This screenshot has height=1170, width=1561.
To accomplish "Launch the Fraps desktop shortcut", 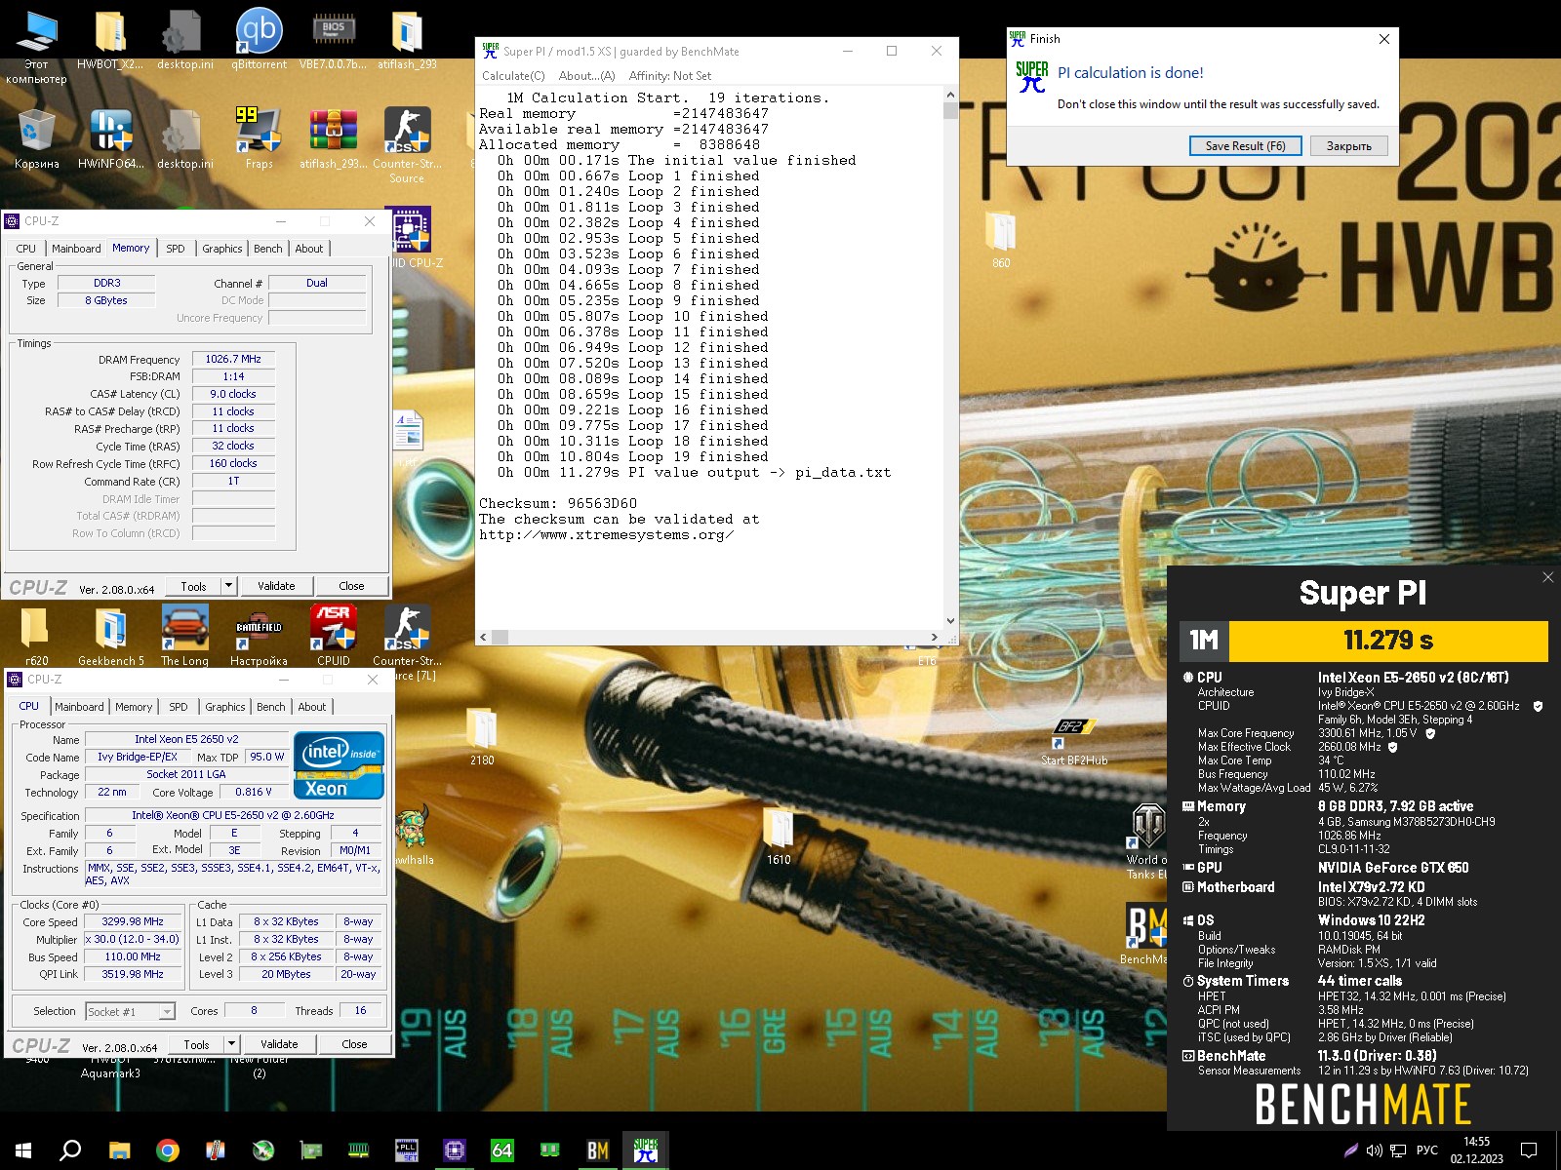I will tap(259, 138).
